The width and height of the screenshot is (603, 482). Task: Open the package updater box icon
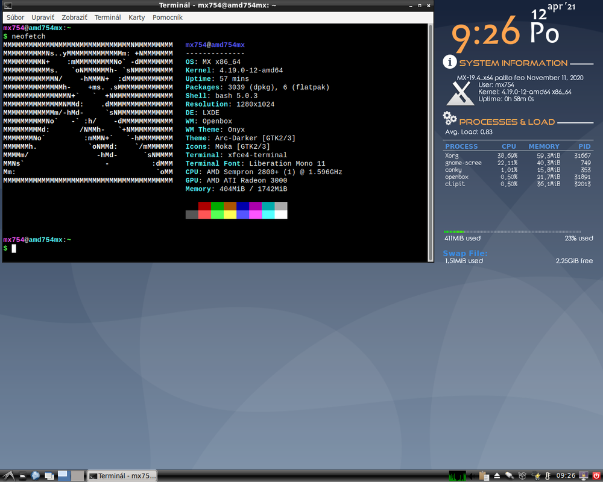[x=522, y=476]
